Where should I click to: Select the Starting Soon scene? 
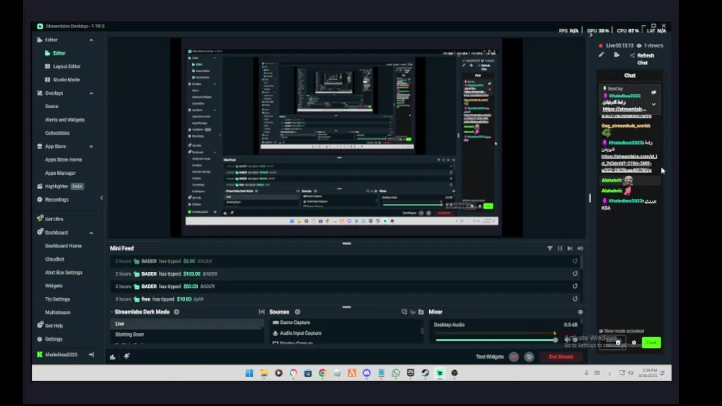tap(187, 334)
